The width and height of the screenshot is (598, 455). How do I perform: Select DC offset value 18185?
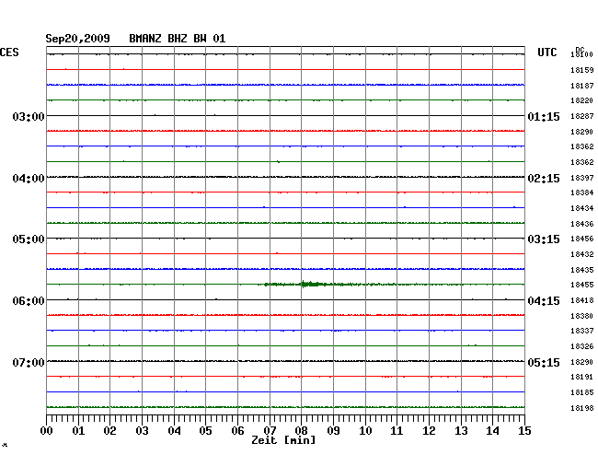coord(582,392)
